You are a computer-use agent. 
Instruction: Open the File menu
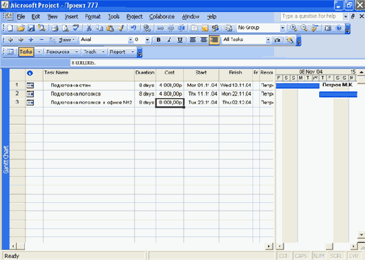point(21,17)
